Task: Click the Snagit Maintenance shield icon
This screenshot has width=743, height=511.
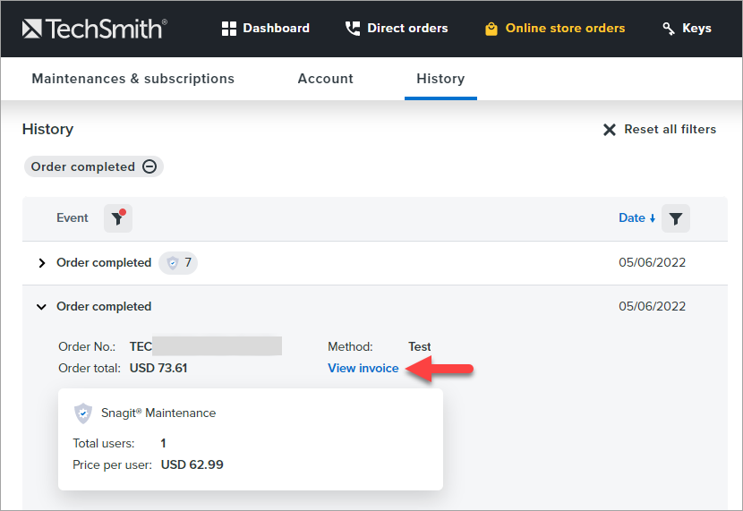Action: pyautogui.click(x=83, y=413)
